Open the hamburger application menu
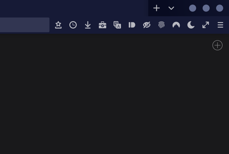The image size is (229, 154). (220, 25)
